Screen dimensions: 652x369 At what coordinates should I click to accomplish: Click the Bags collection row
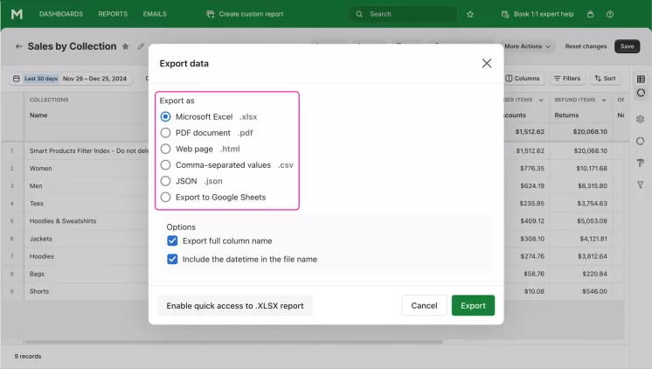click(37, 274)
